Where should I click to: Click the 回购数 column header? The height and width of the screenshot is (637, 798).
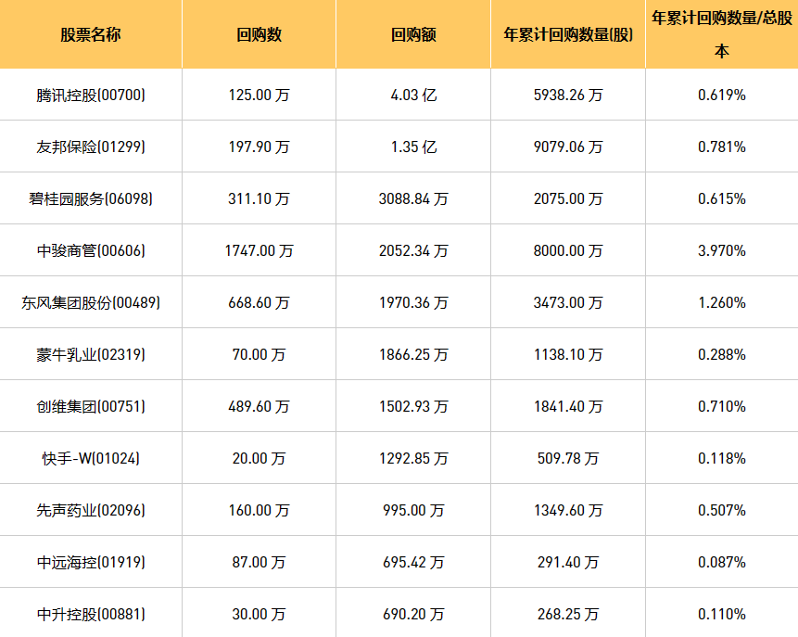(x=259, y=35)
